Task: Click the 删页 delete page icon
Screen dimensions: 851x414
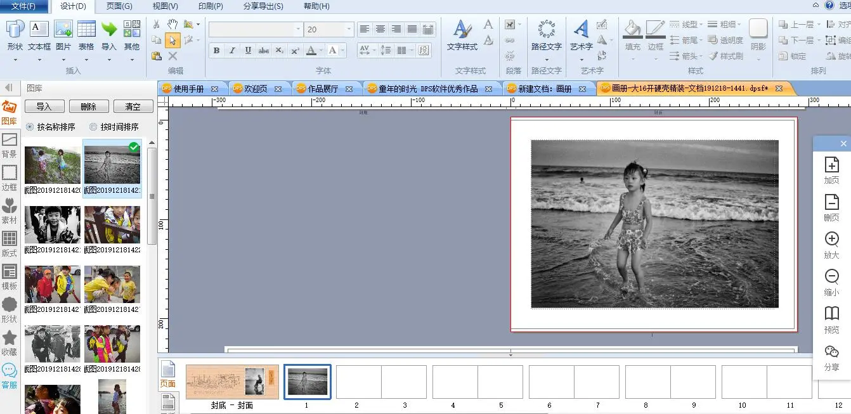Action: (x=831, y=202)
